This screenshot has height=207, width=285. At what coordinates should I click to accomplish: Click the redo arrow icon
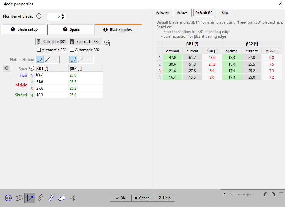pos(273,194)
